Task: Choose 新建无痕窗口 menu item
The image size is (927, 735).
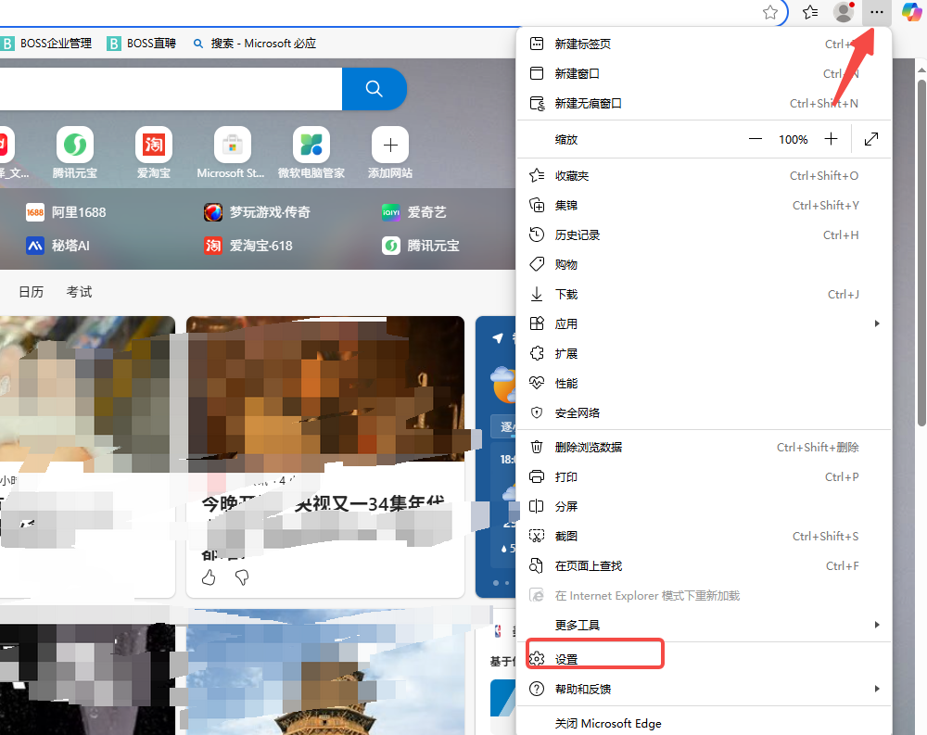Action: tap(588, 103)
